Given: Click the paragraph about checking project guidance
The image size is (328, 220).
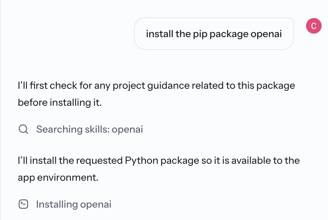Looking at the screenshot, I should coord(157,94).
